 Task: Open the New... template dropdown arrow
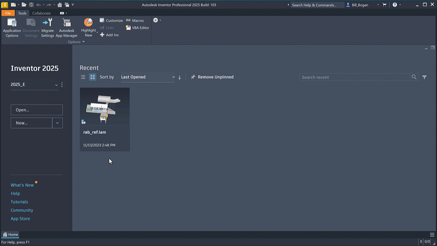tap(58, 123)
